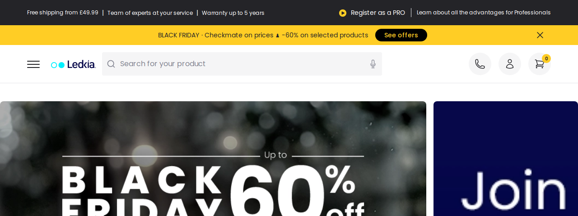Activate voice search microphone icon
Viewport: 578px width, 216px height.
coord(373,64)
